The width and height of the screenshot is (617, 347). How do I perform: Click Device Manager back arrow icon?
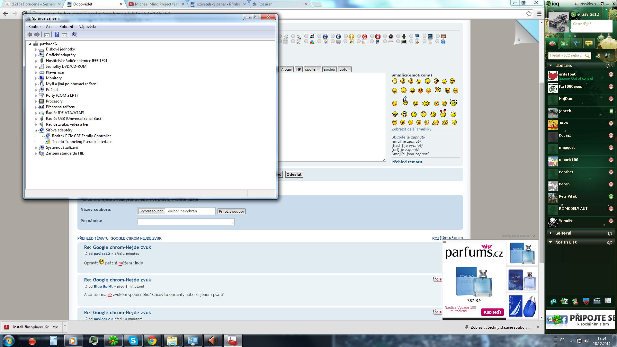(30, 35)
